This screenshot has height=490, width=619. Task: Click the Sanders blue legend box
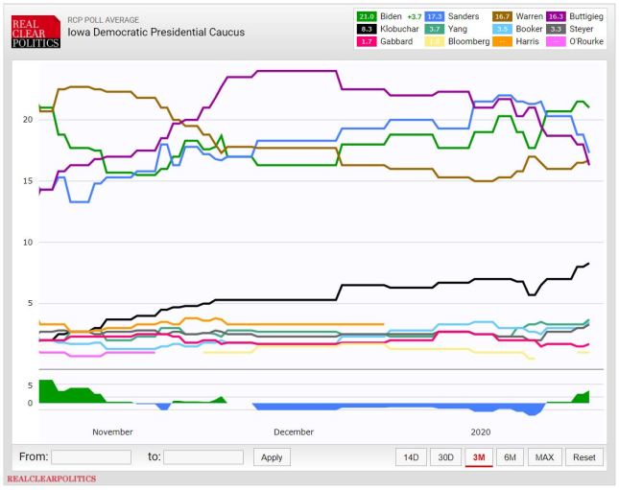click(x=438, y=17)
